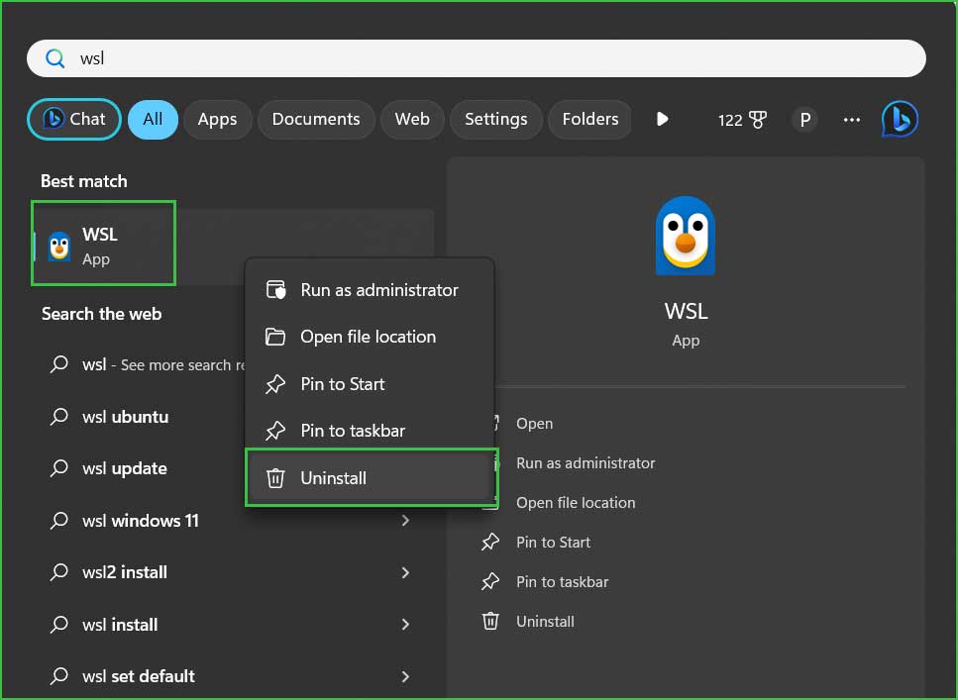
Task: Click search icon beside wsl ubuntu suggestion
Action: point(58,417)
